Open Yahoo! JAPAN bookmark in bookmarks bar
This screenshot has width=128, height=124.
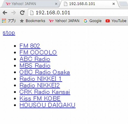[64, 21]
